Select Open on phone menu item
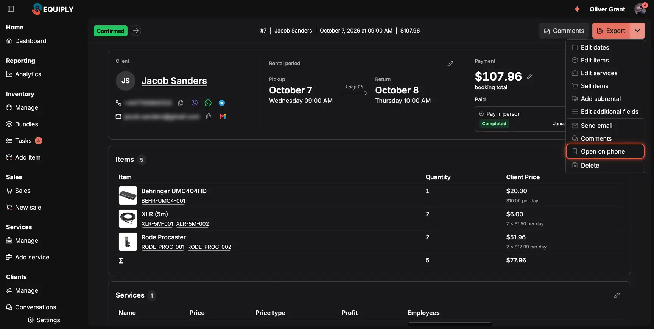This screenshot has height=329, width=654. pyautogui.click(x=605, y=151)
